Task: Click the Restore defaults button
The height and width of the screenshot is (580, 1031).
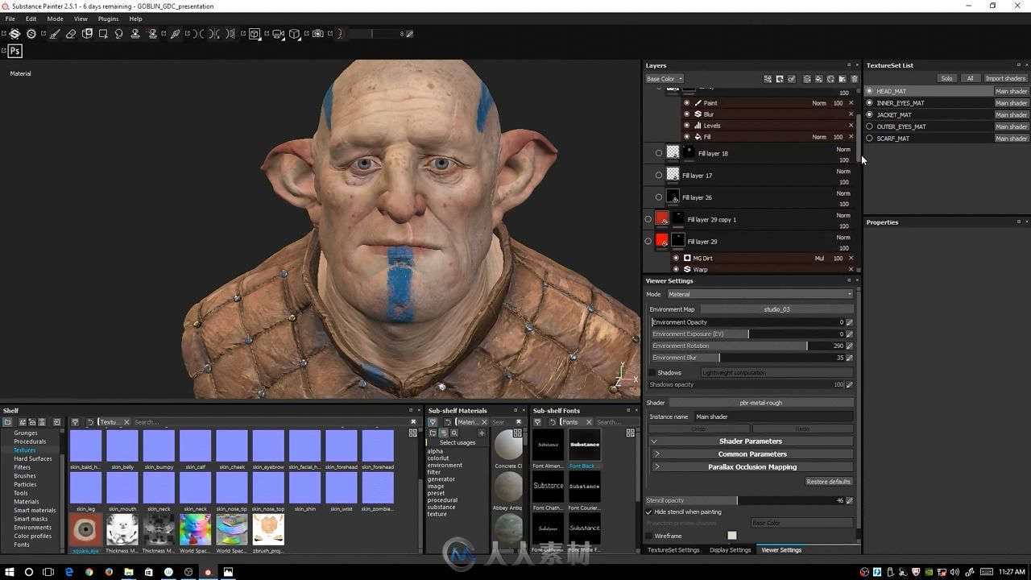Action: pyautogui.click(x=828, y=482)
